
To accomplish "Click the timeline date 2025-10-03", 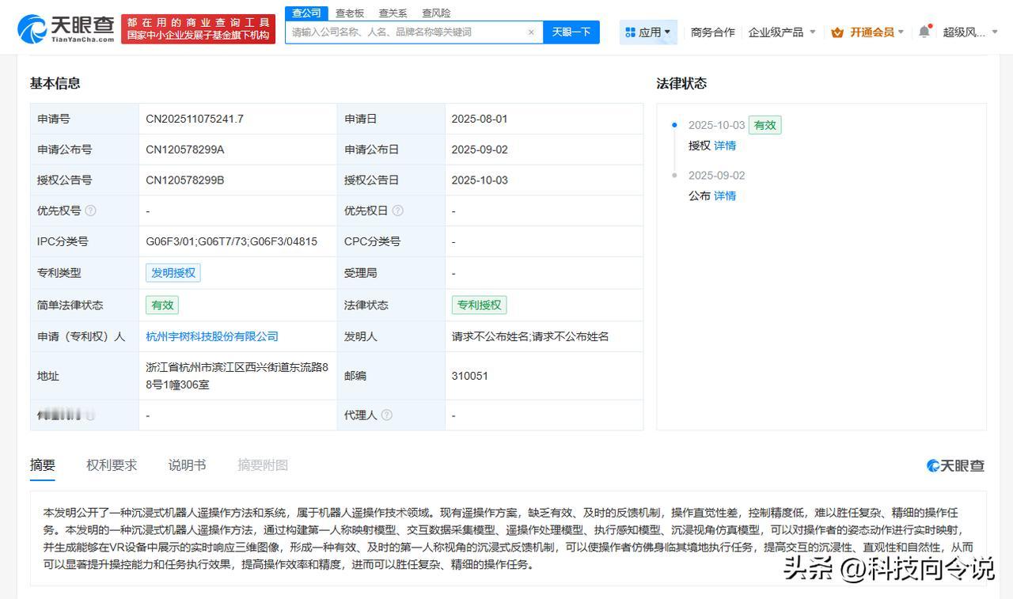I will click(716, 125).
